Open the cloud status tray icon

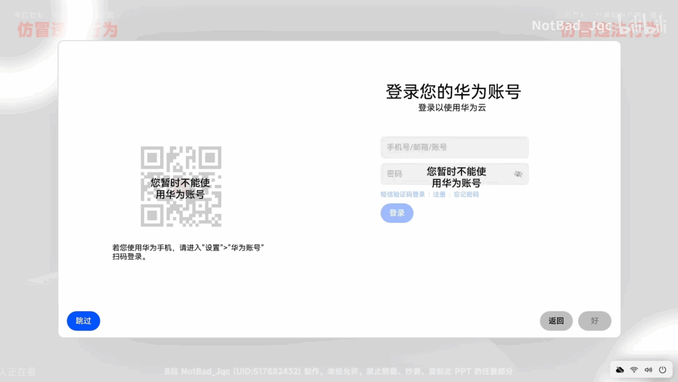(620, 370)
